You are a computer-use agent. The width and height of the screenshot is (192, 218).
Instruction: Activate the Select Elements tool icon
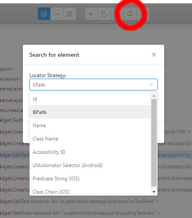(x=44, y=14)
